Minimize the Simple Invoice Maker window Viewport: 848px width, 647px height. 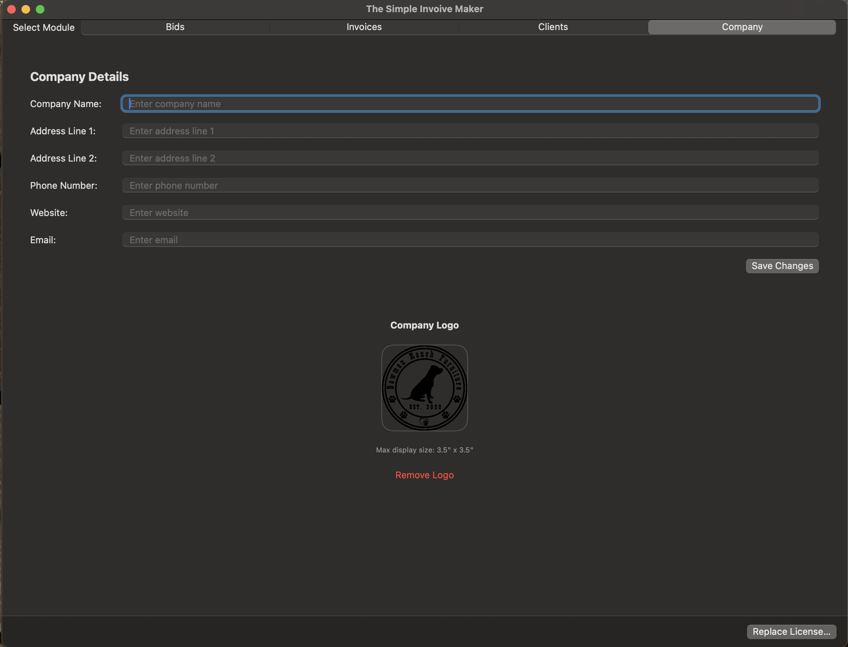[26, 9]
